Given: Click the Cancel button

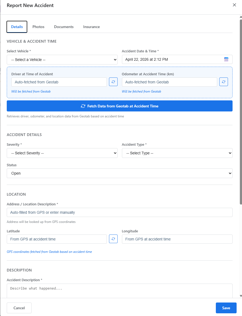Looking at the screenshot, I should coord(19,308).
